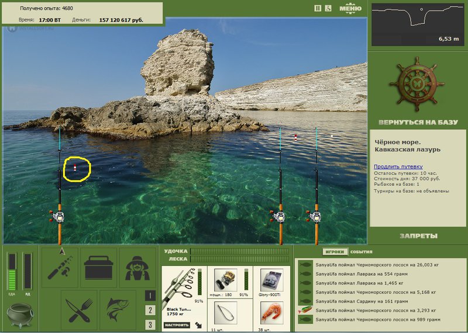Click the knife and fork food icon
The image size is (468, 333).
[x=79, y=310]
